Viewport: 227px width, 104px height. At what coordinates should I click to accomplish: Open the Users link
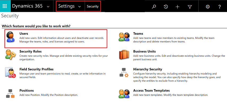(x=24, y=34)
